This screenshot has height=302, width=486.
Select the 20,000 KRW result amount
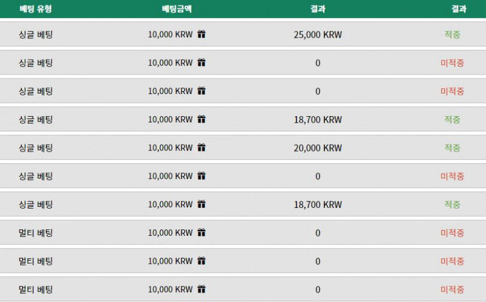[318, 148]
